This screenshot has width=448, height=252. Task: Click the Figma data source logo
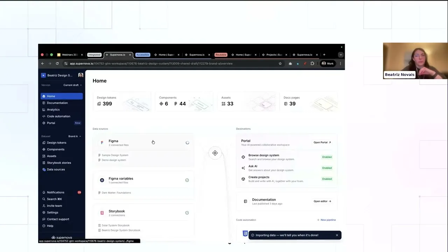(x=102, y=143)
